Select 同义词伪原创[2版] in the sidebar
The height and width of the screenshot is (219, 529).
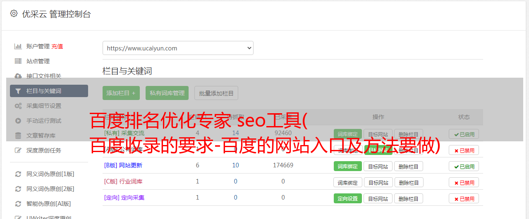point(50,189)
